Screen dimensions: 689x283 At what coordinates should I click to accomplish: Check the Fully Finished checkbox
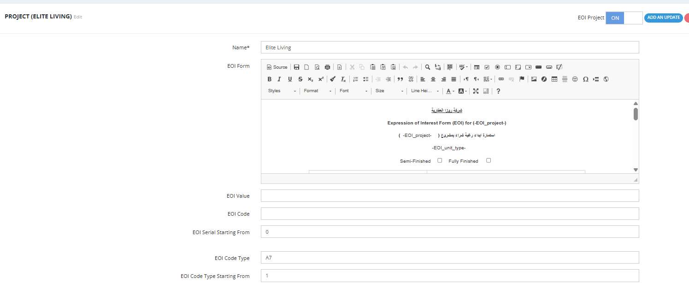(489, 160)
